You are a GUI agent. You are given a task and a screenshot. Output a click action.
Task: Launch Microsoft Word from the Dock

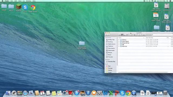(x=105, y=93)
